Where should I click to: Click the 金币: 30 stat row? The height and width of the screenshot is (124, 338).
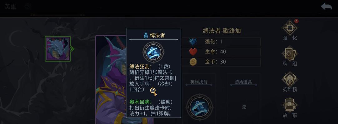tap(221, 62)
